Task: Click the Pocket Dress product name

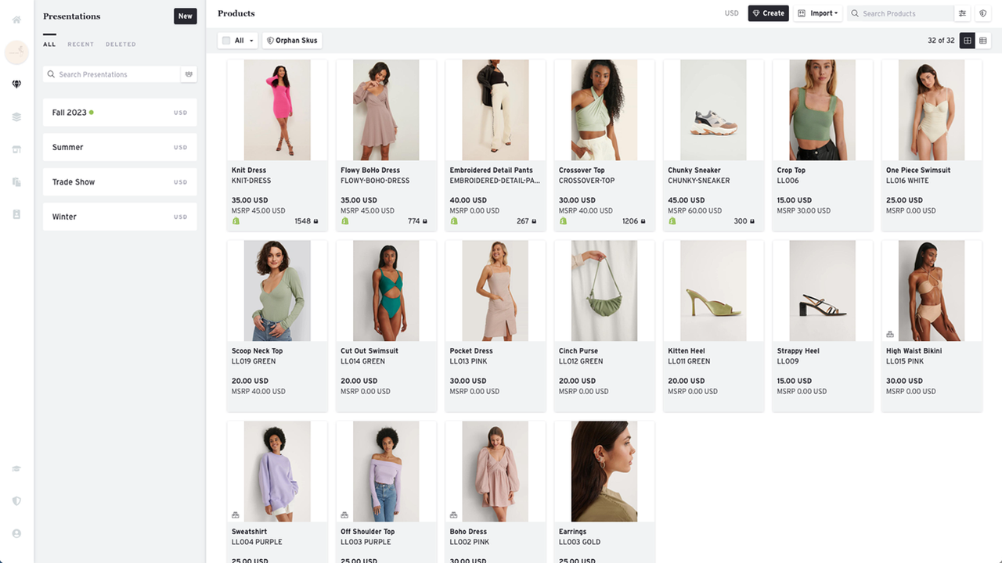Action: click(471, 351)
